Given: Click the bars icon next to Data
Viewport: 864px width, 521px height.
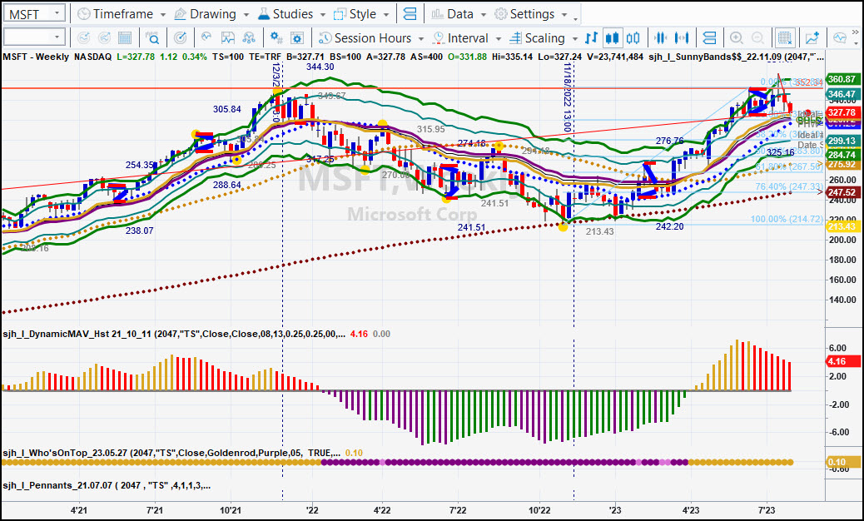Looking at the screenshot, I should (x=437, y=14).
